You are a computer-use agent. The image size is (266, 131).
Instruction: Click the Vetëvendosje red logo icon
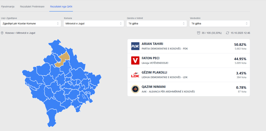tap(135, 60)
